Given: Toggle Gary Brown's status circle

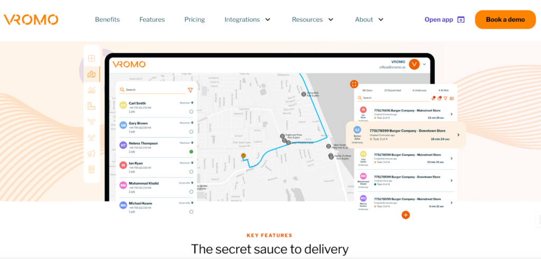Looking at the screenshot, I should coord(191,132).
